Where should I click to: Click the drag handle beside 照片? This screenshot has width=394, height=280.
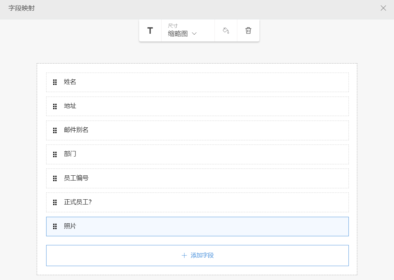[x=55, y=227]
